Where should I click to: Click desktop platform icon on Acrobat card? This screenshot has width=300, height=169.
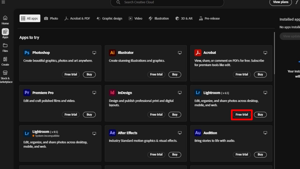point(265,53)
